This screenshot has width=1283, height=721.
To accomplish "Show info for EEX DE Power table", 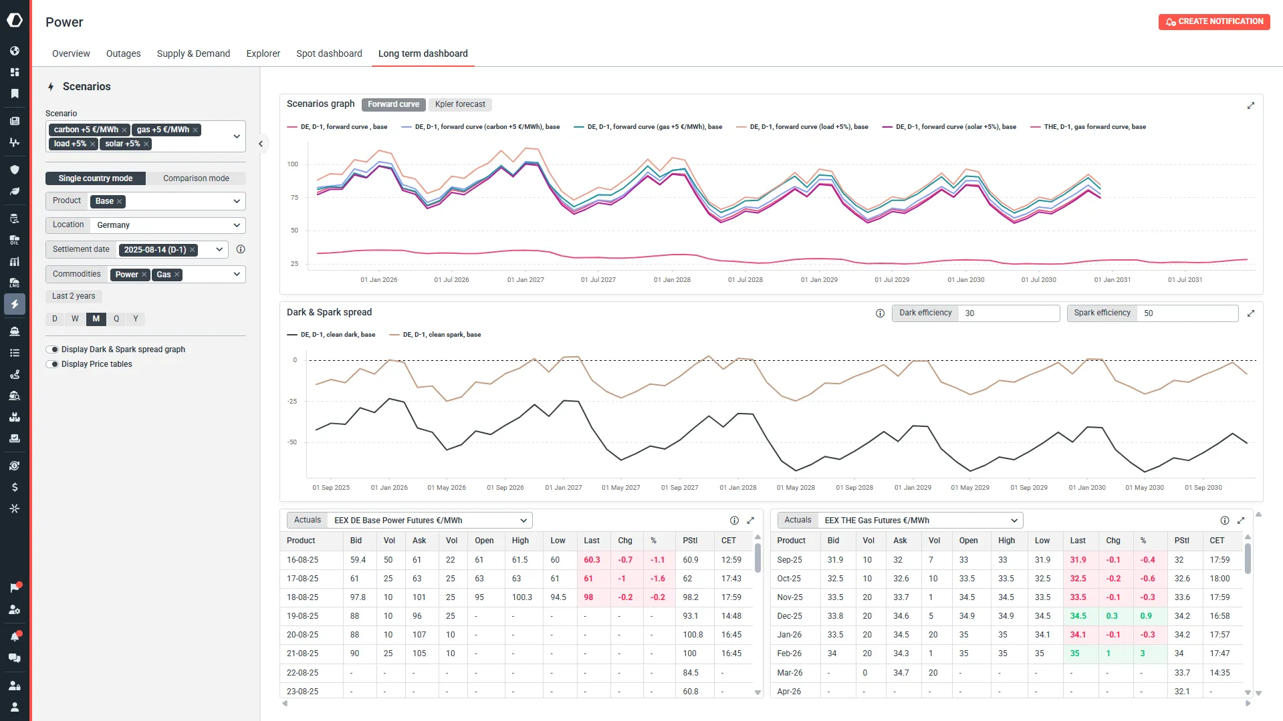I will [x=734, y=521].
